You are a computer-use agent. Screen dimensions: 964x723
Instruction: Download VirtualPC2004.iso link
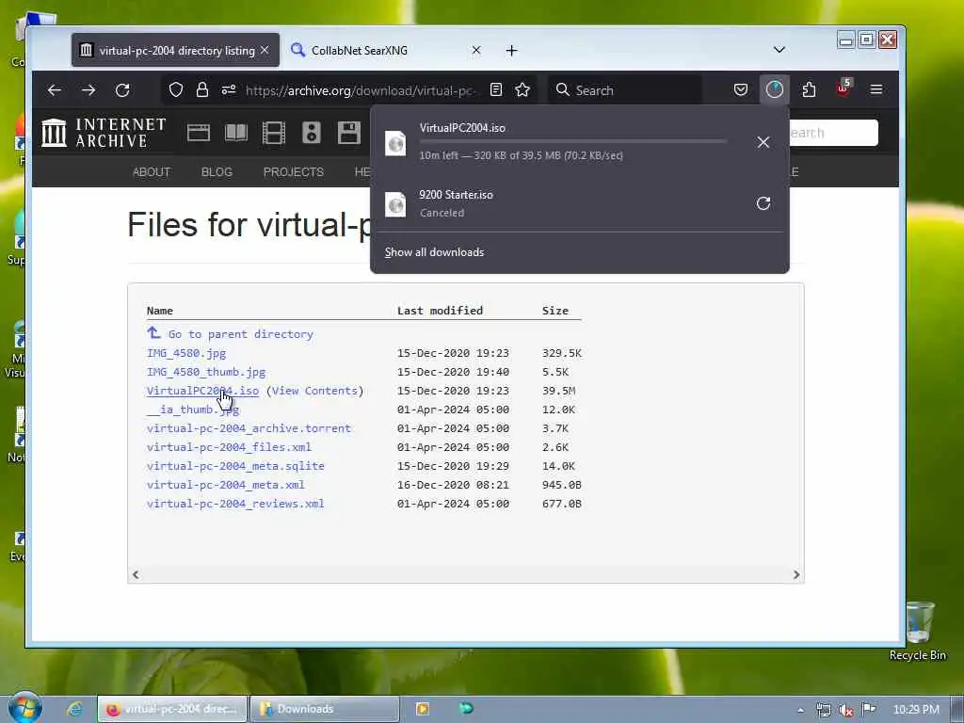[x=203, y=391]
